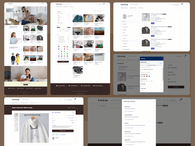The image size is (195, 146).
Task: Check the last visible size filter checkbox
Action: click(58, 42)
